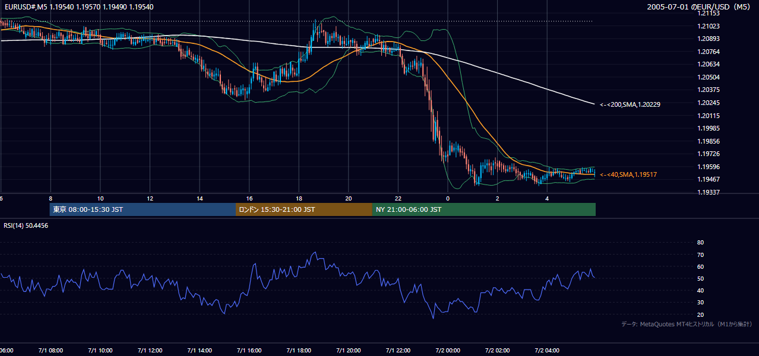Click the 7/2 04:00 time axis label

[547, 350]
